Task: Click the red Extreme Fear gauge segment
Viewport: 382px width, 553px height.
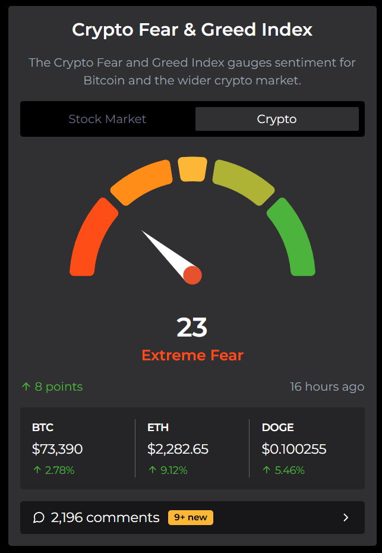Action: tap(89, 238)
